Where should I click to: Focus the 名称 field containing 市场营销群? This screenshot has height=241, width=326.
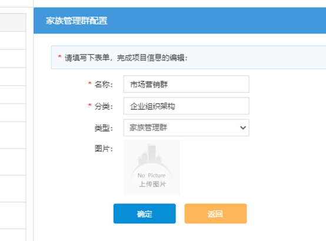click(187, 84)
